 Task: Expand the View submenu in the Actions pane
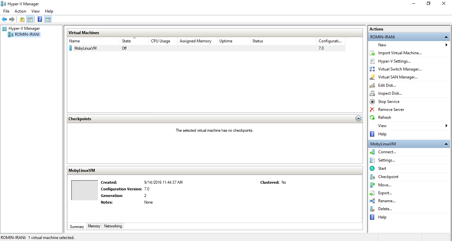coord(382,125)
